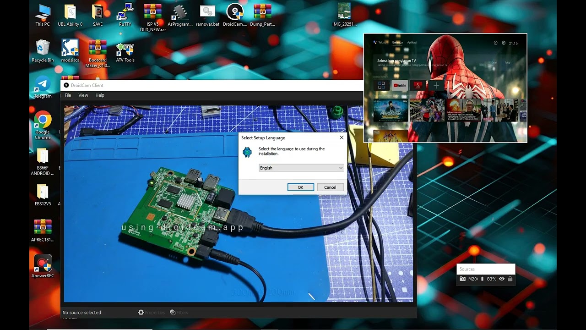Close the Select Setup Language dialog
The image size is (586, 330).
[342, 137]
